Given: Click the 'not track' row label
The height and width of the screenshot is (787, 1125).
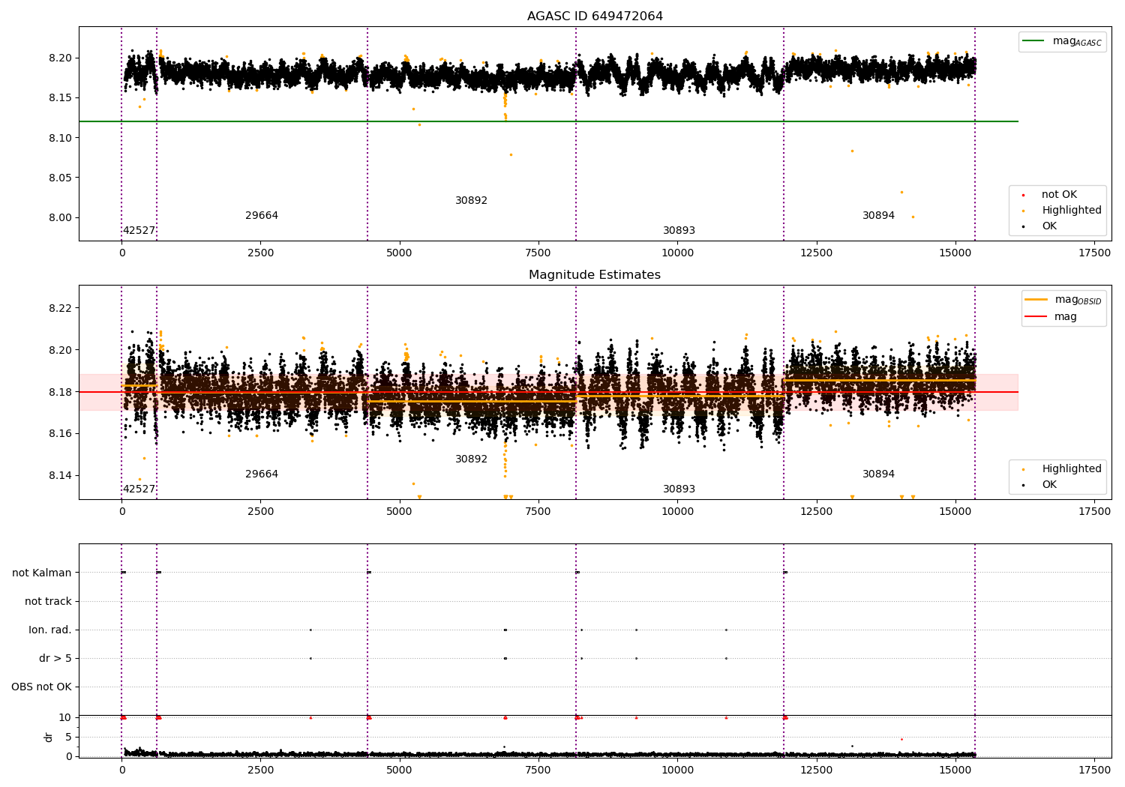Looking at the screenshot, I should [x=48, y=601].
